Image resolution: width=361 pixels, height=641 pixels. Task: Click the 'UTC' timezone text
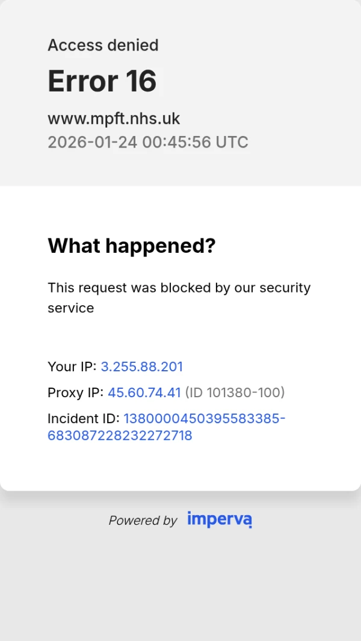coord(232,142)
